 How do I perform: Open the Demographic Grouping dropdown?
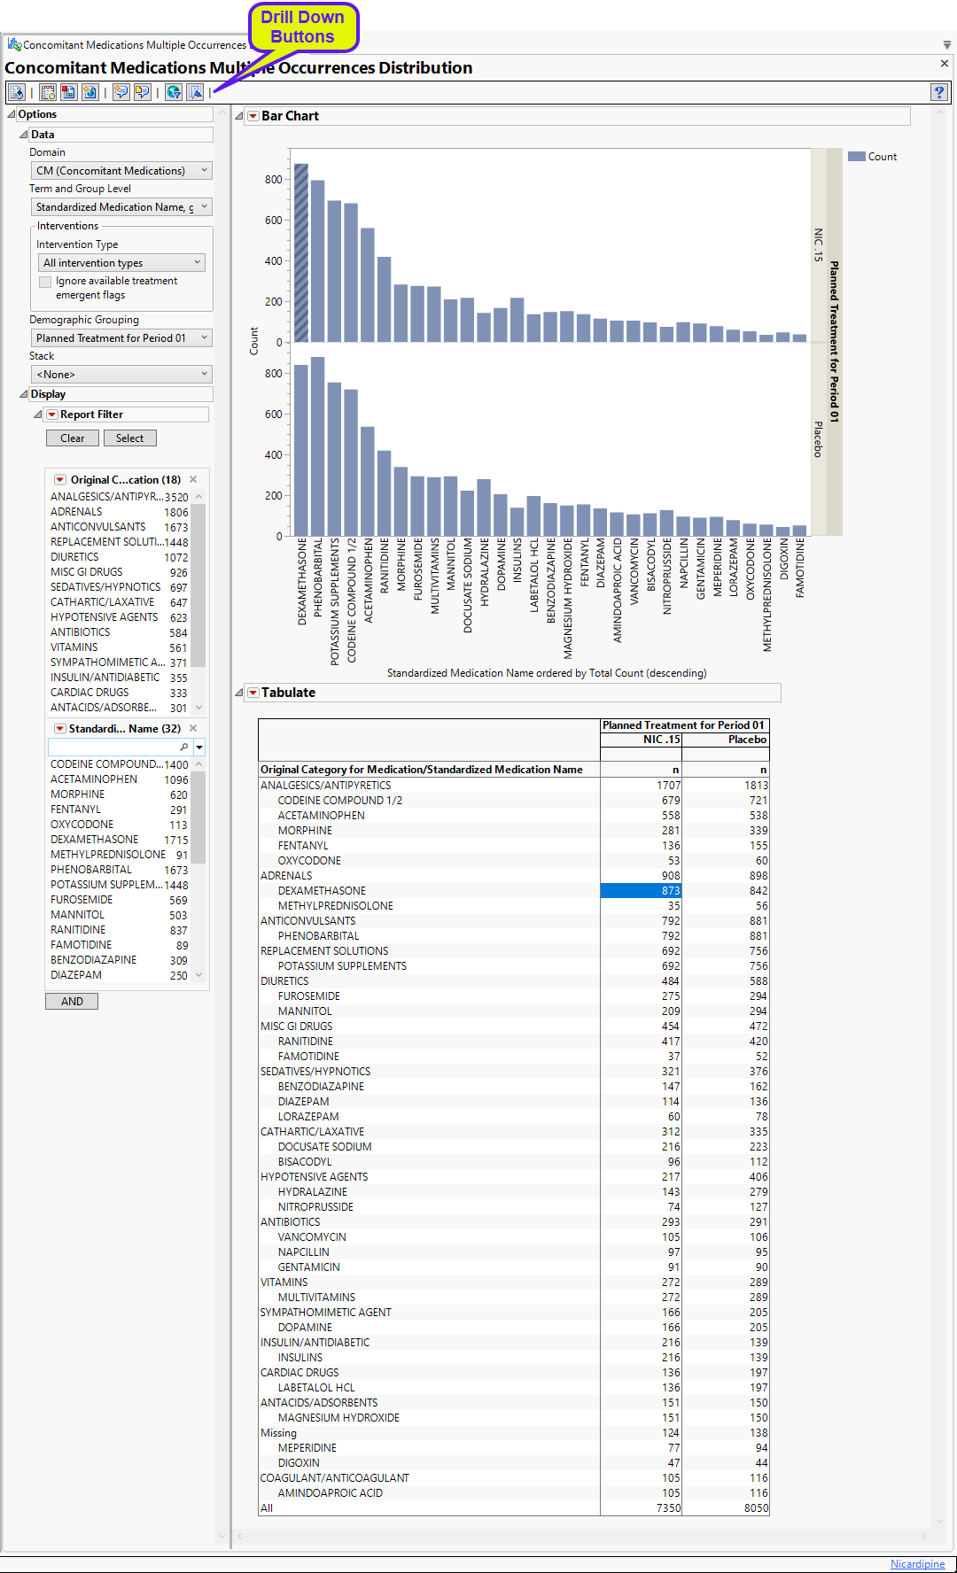pos(122,338)
